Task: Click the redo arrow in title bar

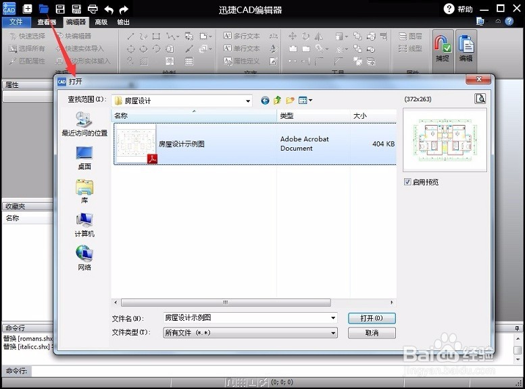Action: (x=124, y=9)
